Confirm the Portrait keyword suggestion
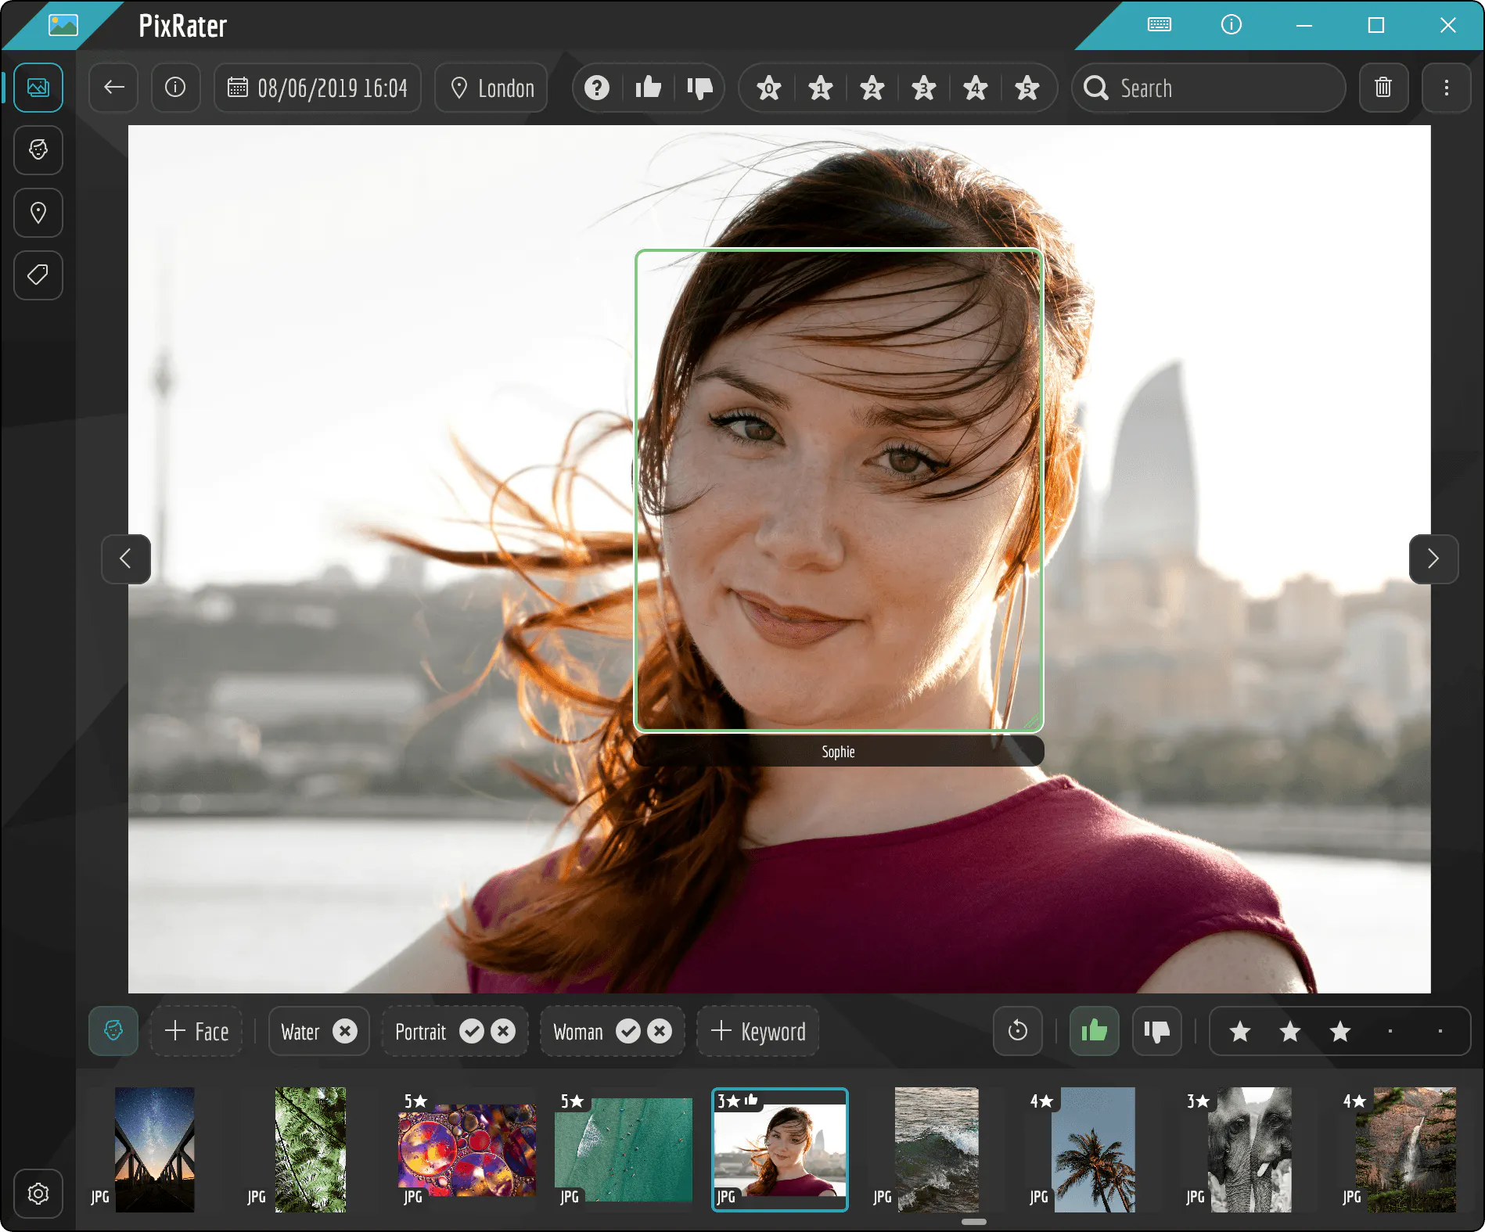 pyautogui.click(x=472, y=1031)
